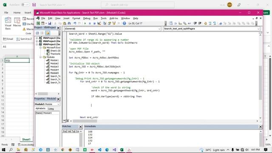272x153 pixels.
Task: Click View Object icon in Project panel
Action: coord(42,33)
